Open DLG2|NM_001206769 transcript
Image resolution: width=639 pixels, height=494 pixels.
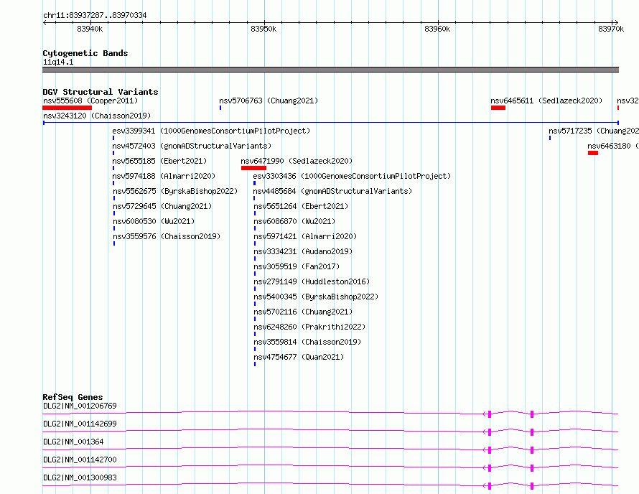pyautogui.click(x=80, y=406)
